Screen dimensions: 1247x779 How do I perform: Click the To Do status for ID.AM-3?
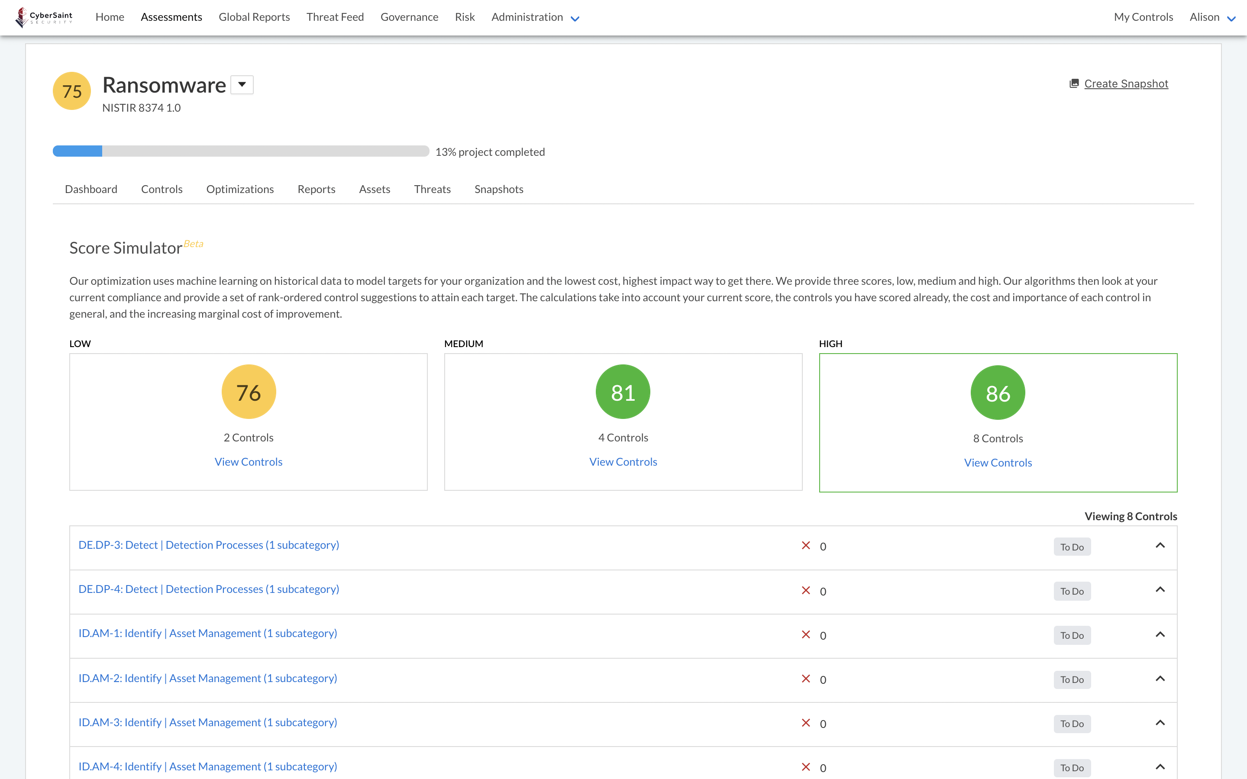pos(1072,724)
